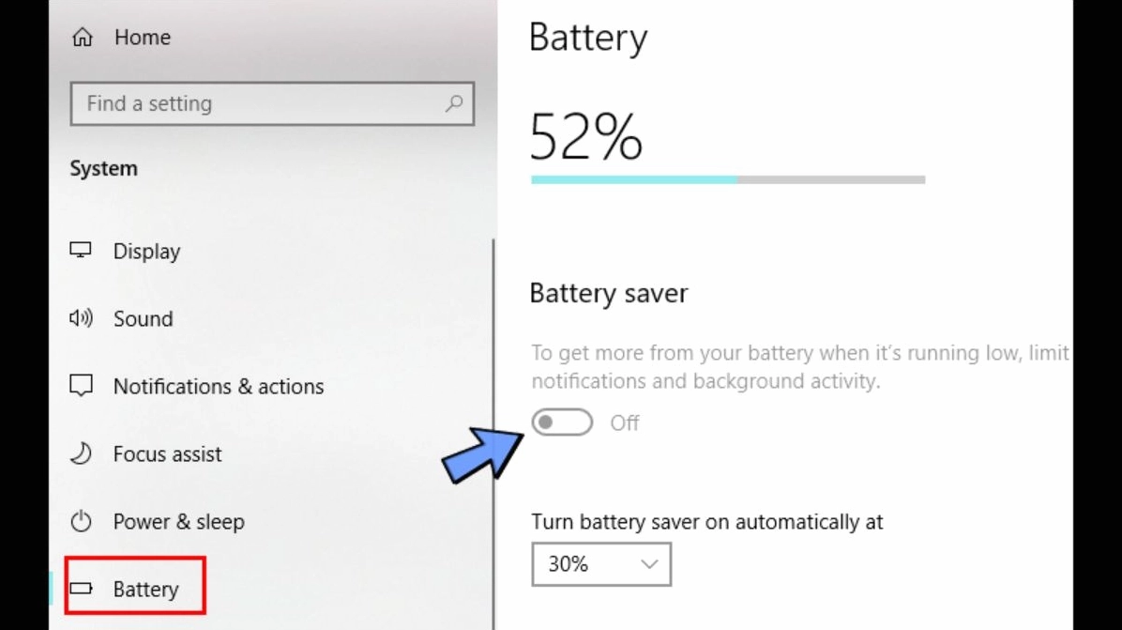Viewport: 1122px width, 630px height.
Task: Navigate back to Home
Action: pyautogui.click(x=142, y=37)
